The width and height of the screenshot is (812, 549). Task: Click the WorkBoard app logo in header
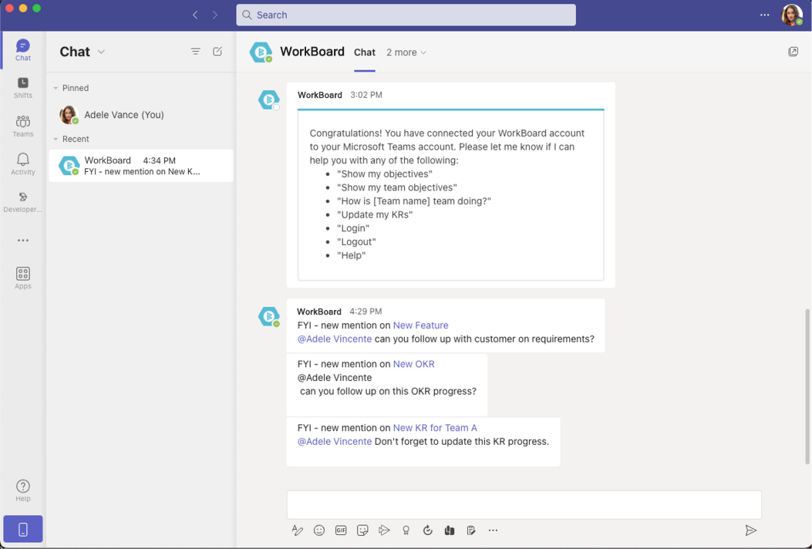pyautogui.click(x=261, y=52)
